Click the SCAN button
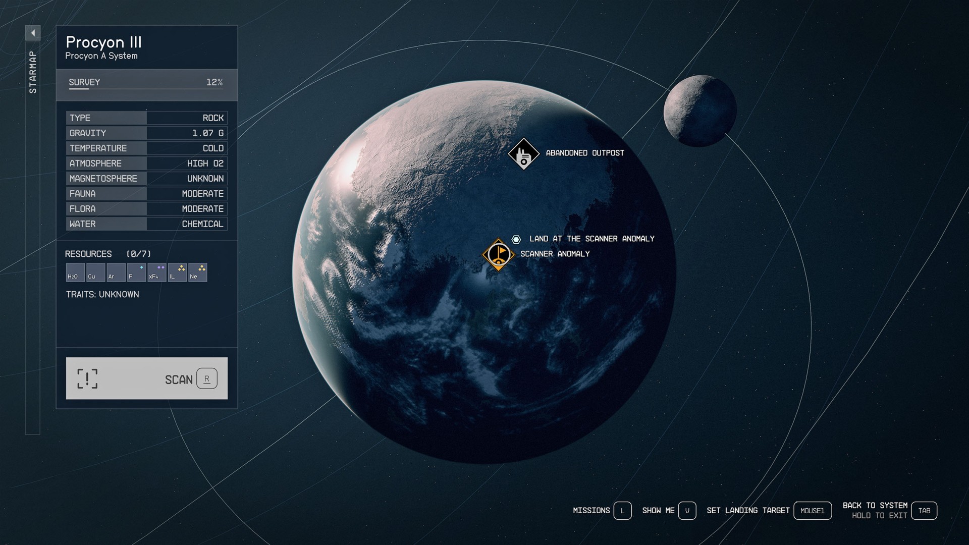The image size is (969, 545). click(147, 378)
